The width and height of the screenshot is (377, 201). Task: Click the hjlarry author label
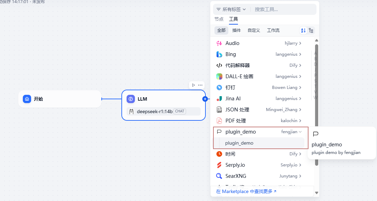[x=291, y=43]
